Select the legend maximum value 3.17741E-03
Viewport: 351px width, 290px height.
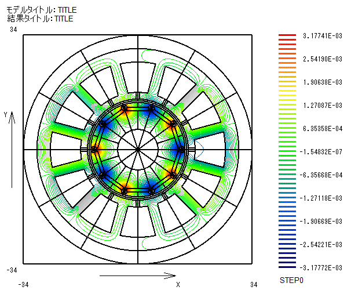tap(323, 35)
